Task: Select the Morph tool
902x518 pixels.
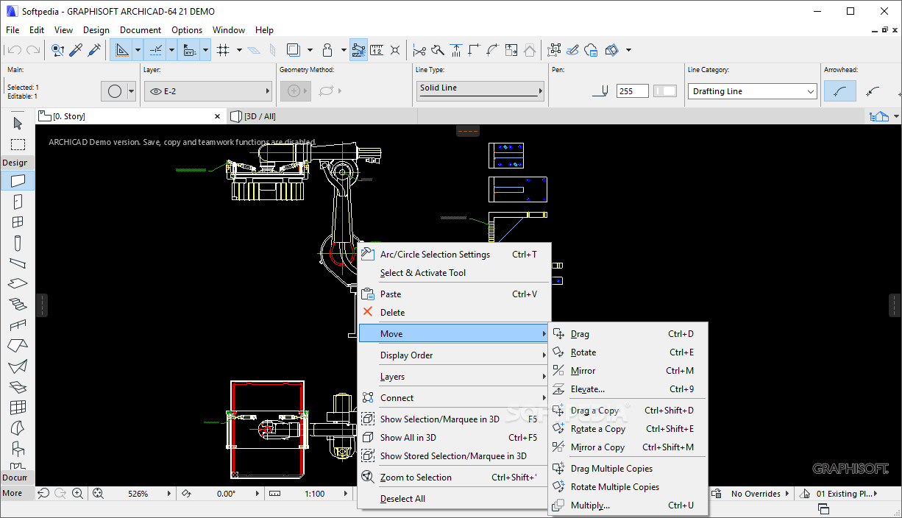Action: (x=18, y=427)
